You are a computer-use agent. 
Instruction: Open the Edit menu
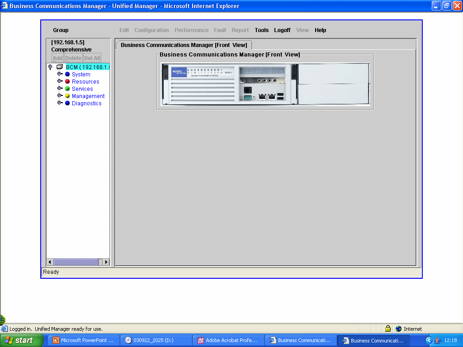124,30
